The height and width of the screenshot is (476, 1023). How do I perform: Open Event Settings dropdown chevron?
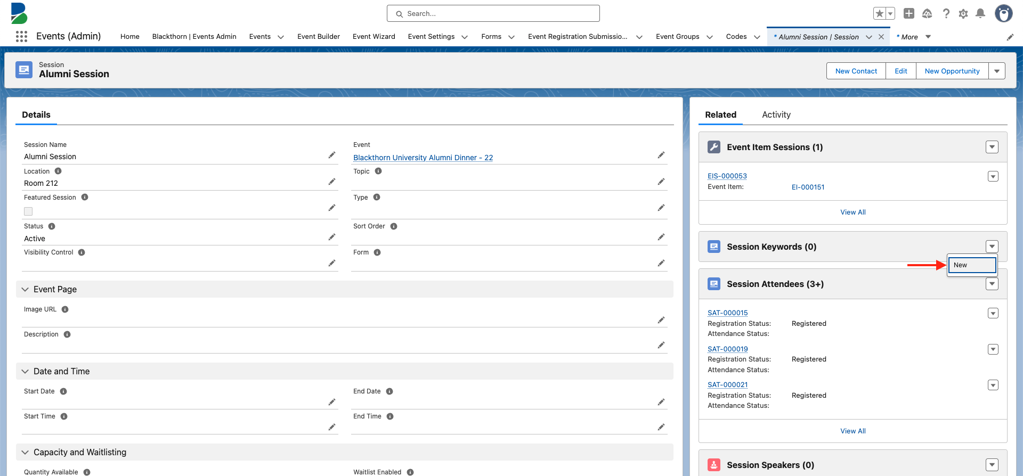[465, 37]
